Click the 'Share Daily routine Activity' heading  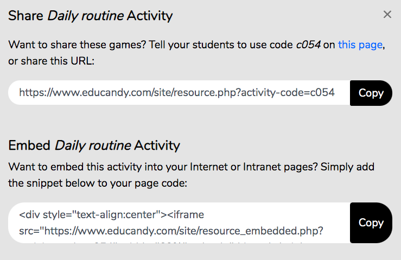90,15
